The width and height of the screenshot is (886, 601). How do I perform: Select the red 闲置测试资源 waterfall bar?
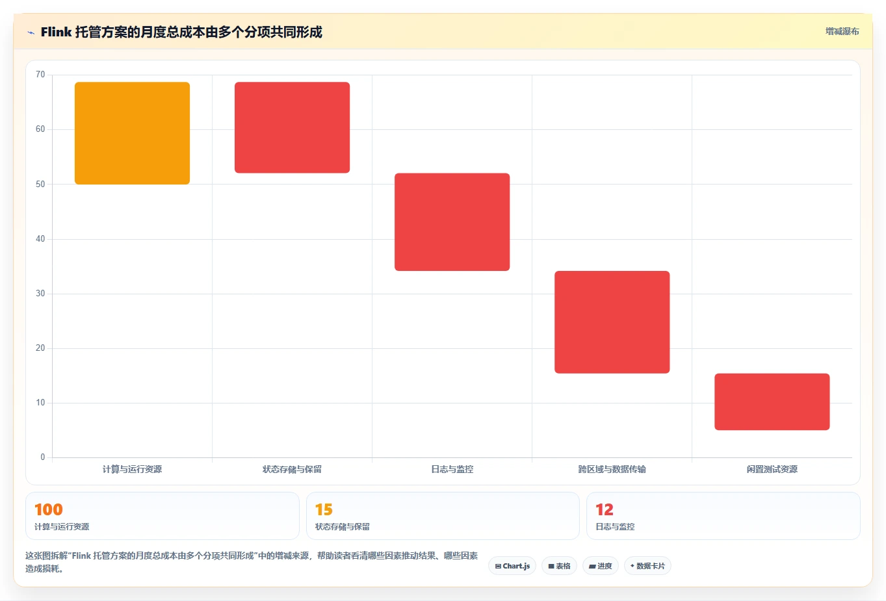coord(772,402)
